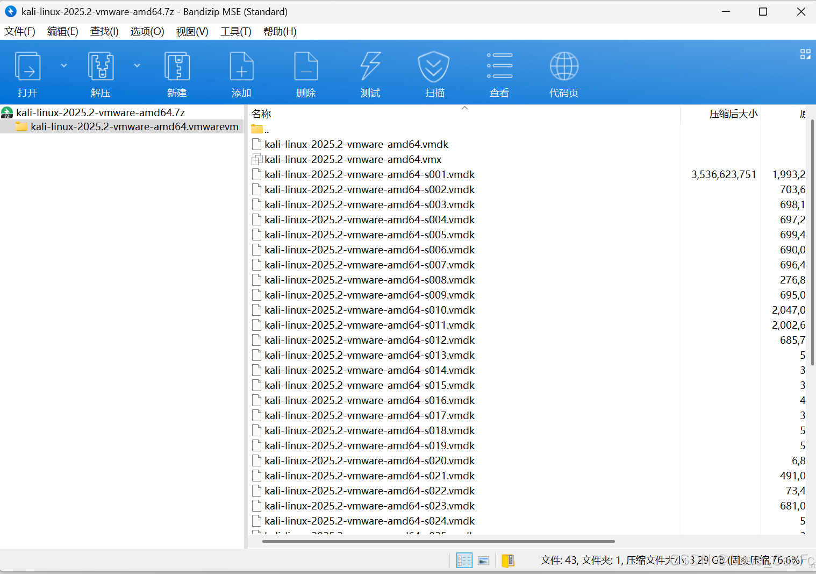816x574 pixels.
Task: Open the Tools (工具) menu
Action: click(235, 31)
